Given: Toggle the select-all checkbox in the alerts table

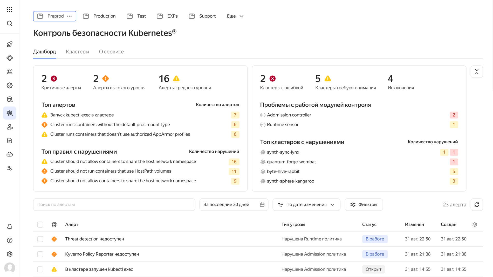Looking at the screenshot, I should click(x=40, y=224).
